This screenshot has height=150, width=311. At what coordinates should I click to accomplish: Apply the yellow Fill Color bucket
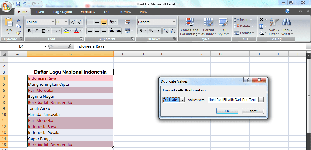(x=66, y=31)
